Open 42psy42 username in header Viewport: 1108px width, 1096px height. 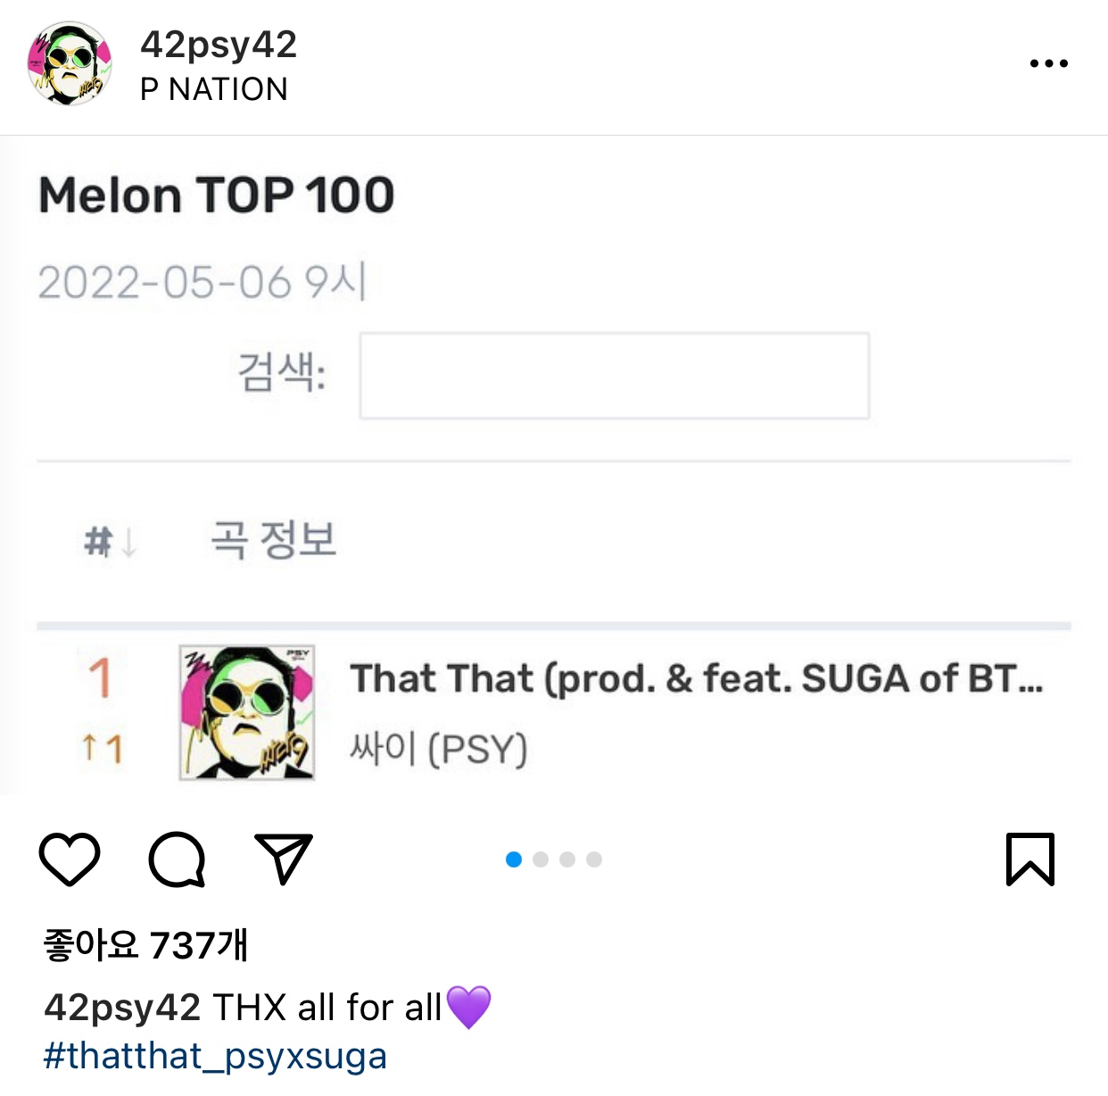tap(219, 45)
